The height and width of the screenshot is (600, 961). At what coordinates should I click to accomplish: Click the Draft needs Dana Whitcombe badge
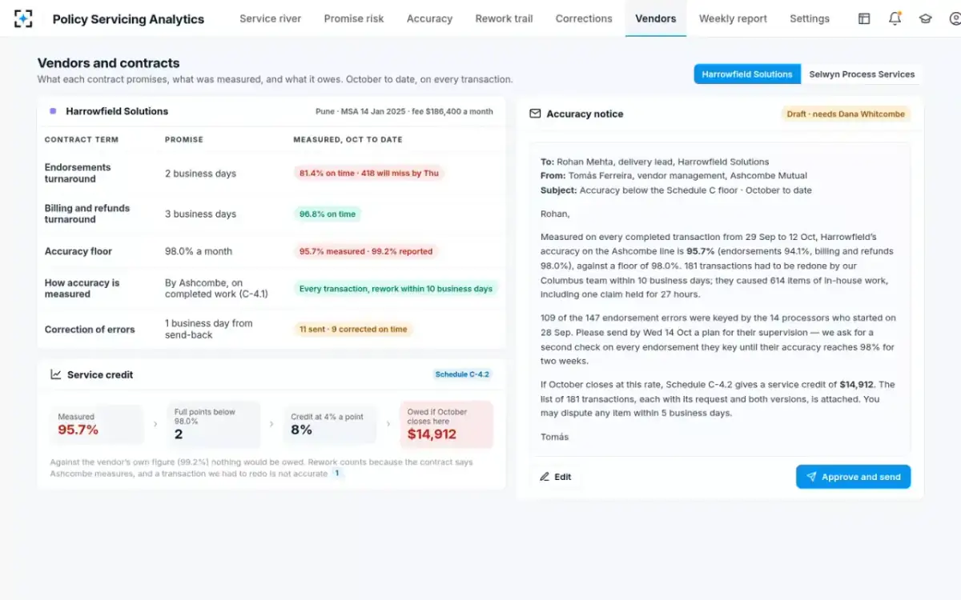846,114
